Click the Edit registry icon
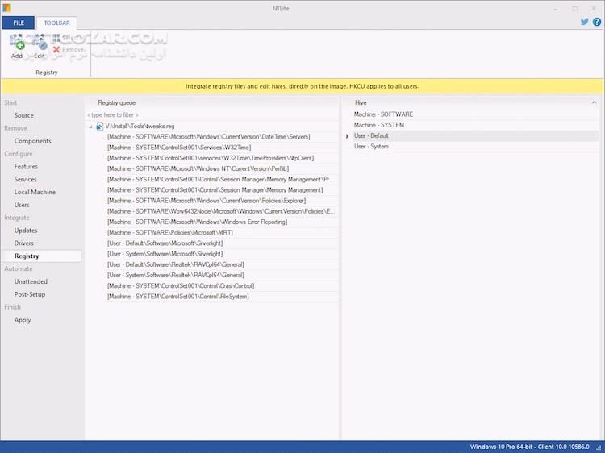Viewport: 605px width, 453px height. 40,46
